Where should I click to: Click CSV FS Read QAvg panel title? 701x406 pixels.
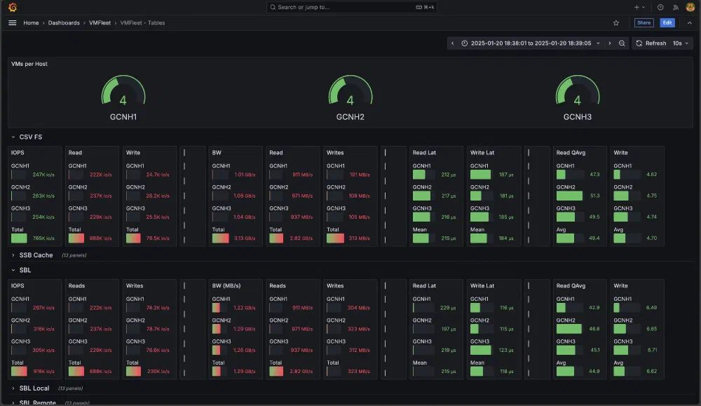[571, 153]
